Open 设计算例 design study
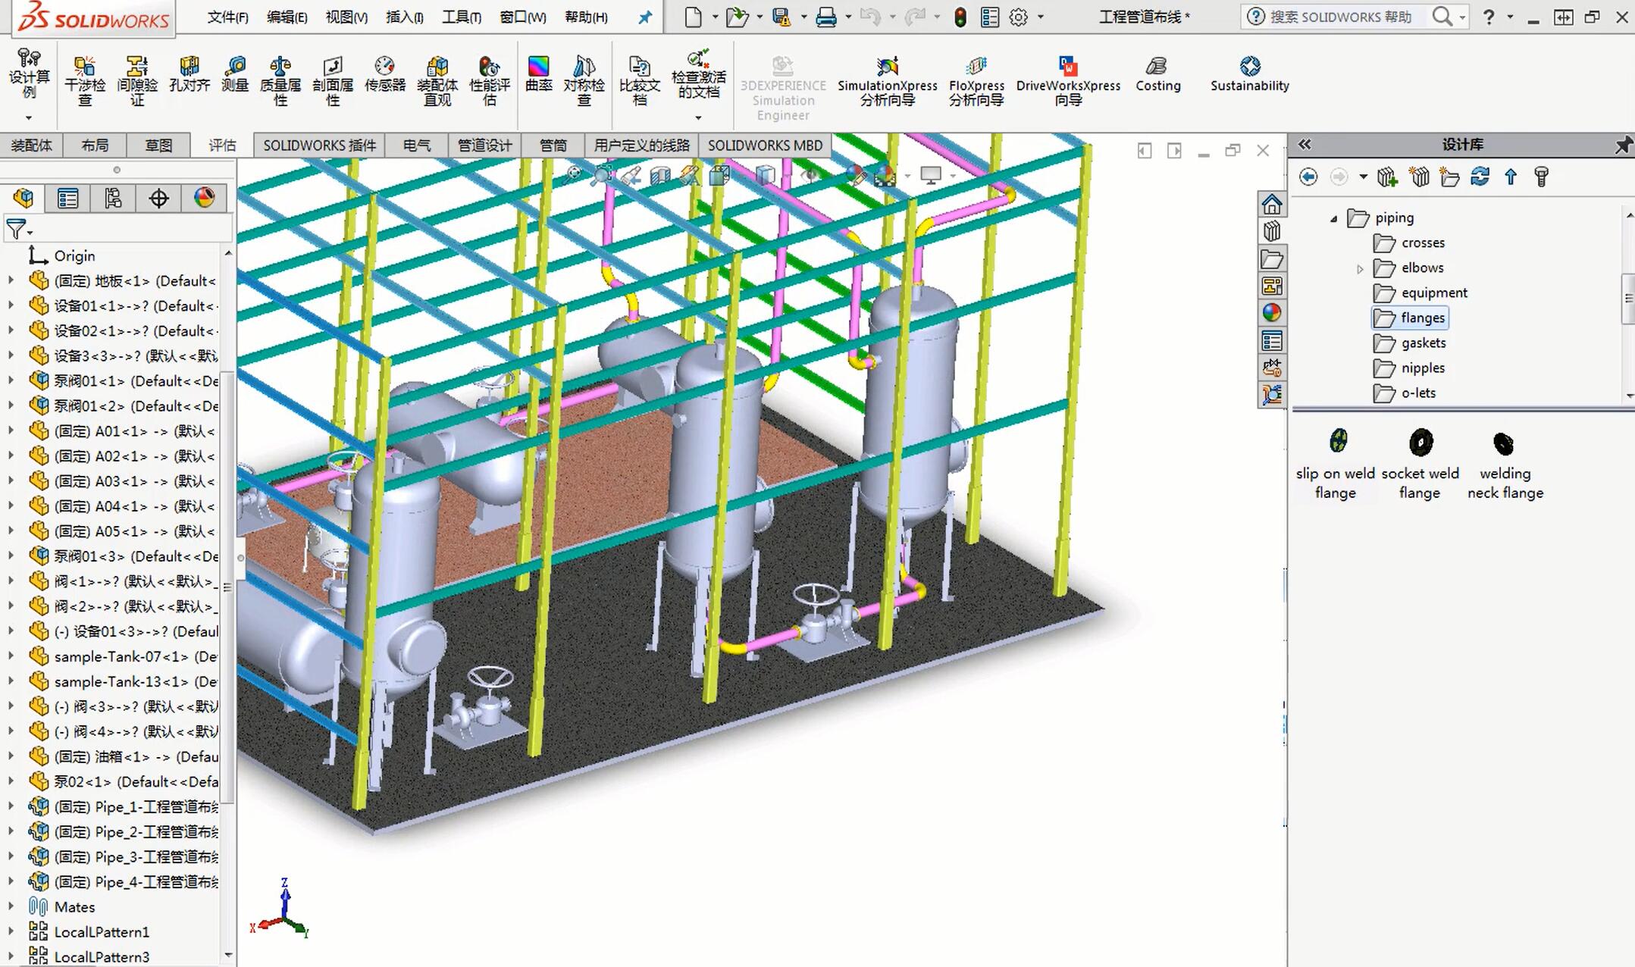 click(29, 74)
